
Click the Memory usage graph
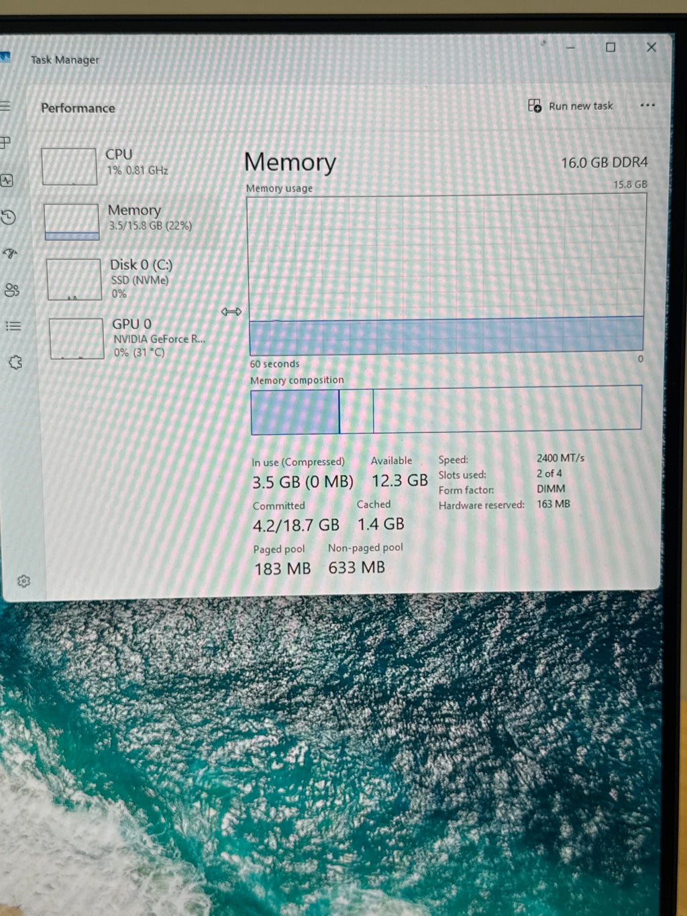(446, 275)
